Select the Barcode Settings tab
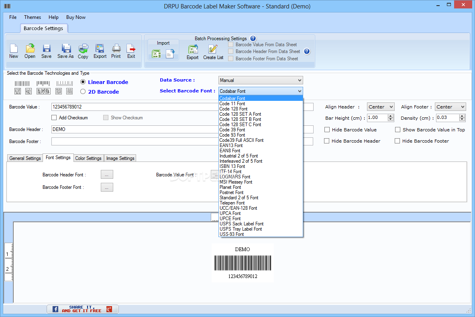Image resolution: width=475 pixels, height=317 pixels. (x=43, y=28)
